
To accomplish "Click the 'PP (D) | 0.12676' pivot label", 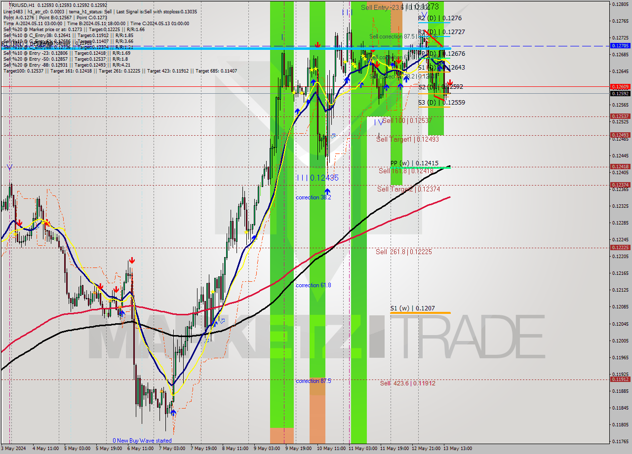I will tap(442, 53).
